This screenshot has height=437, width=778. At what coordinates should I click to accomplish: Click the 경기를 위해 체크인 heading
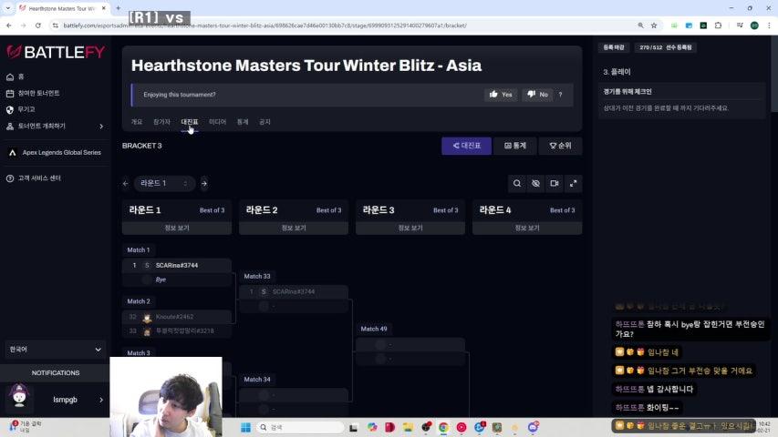(x=628, y=92)
